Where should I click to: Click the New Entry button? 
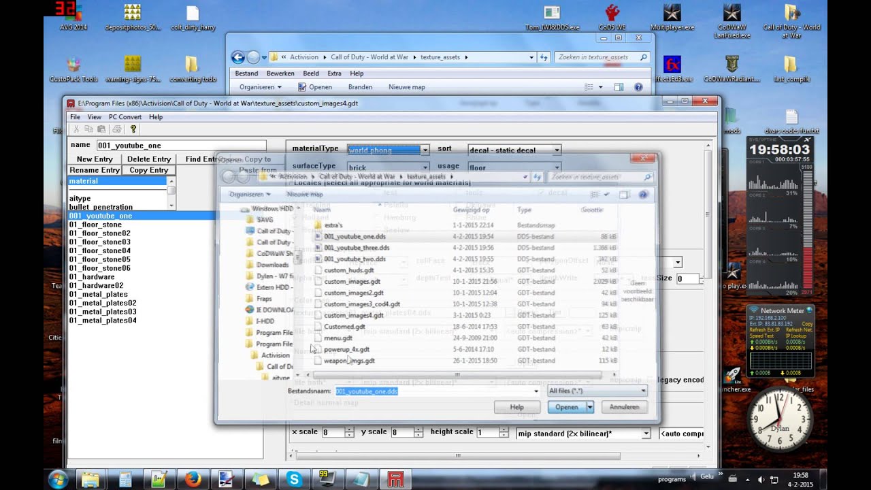click(x=95, y=159)
